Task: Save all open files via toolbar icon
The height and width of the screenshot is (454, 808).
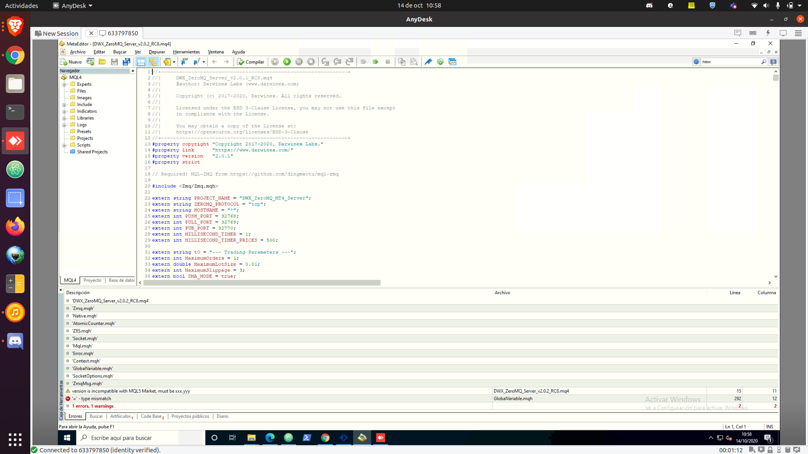Action: (127, 62)
